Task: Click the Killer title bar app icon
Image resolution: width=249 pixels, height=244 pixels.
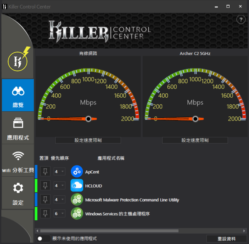Action: click(x=5, y=7)
